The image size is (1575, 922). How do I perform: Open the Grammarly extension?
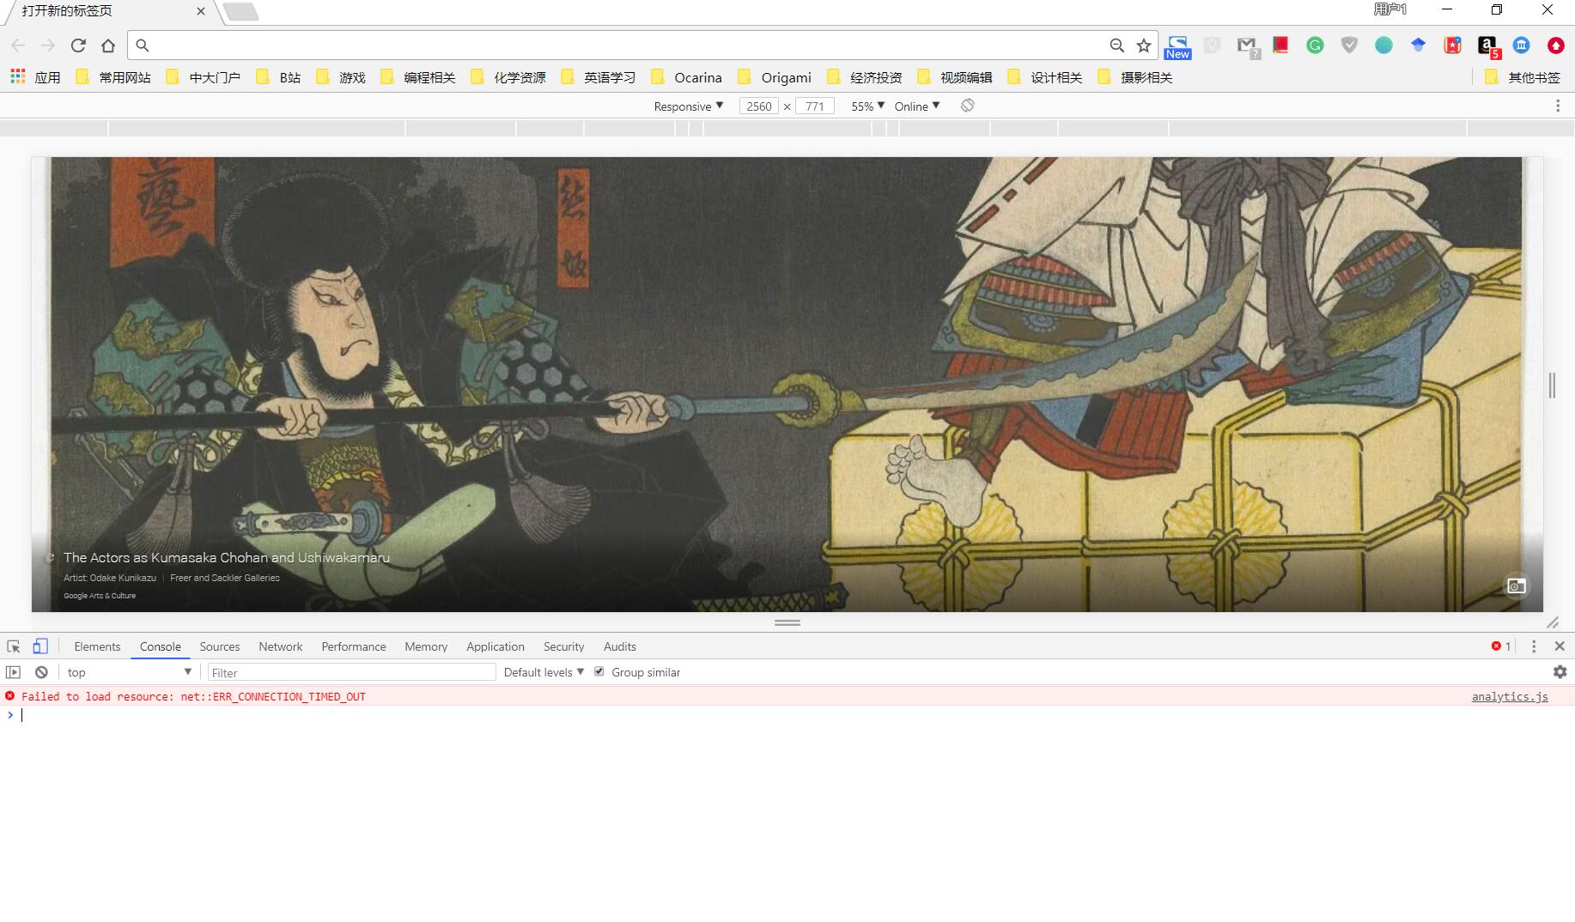1315,45
